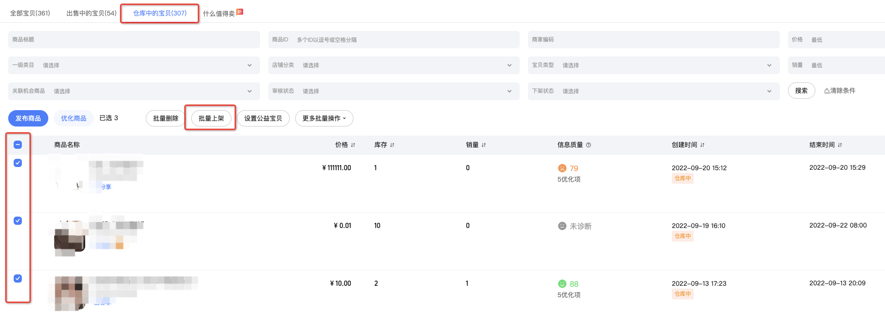Switch to the 出售中的宝贝(54) tab

(x=92, y=13)
